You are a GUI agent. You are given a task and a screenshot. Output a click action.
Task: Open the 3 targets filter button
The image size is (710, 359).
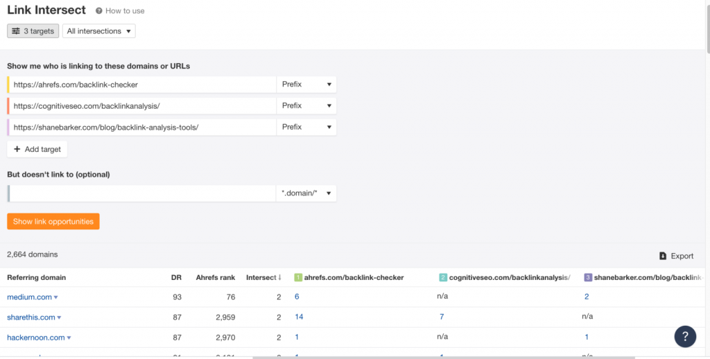33,31
